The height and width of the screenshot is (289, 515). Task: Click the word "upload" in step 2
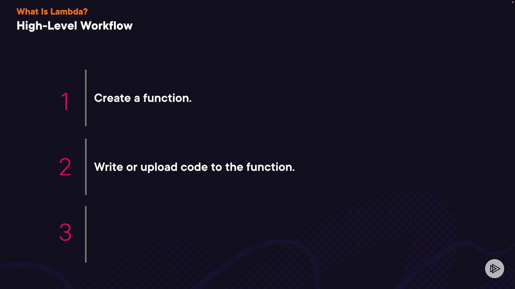point(159,168)
